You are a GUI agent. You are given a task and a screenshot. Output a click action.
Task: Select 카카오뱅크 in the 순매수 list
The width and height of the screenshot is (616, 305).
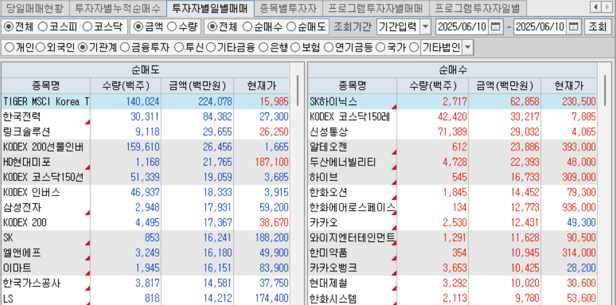[452, 269]
